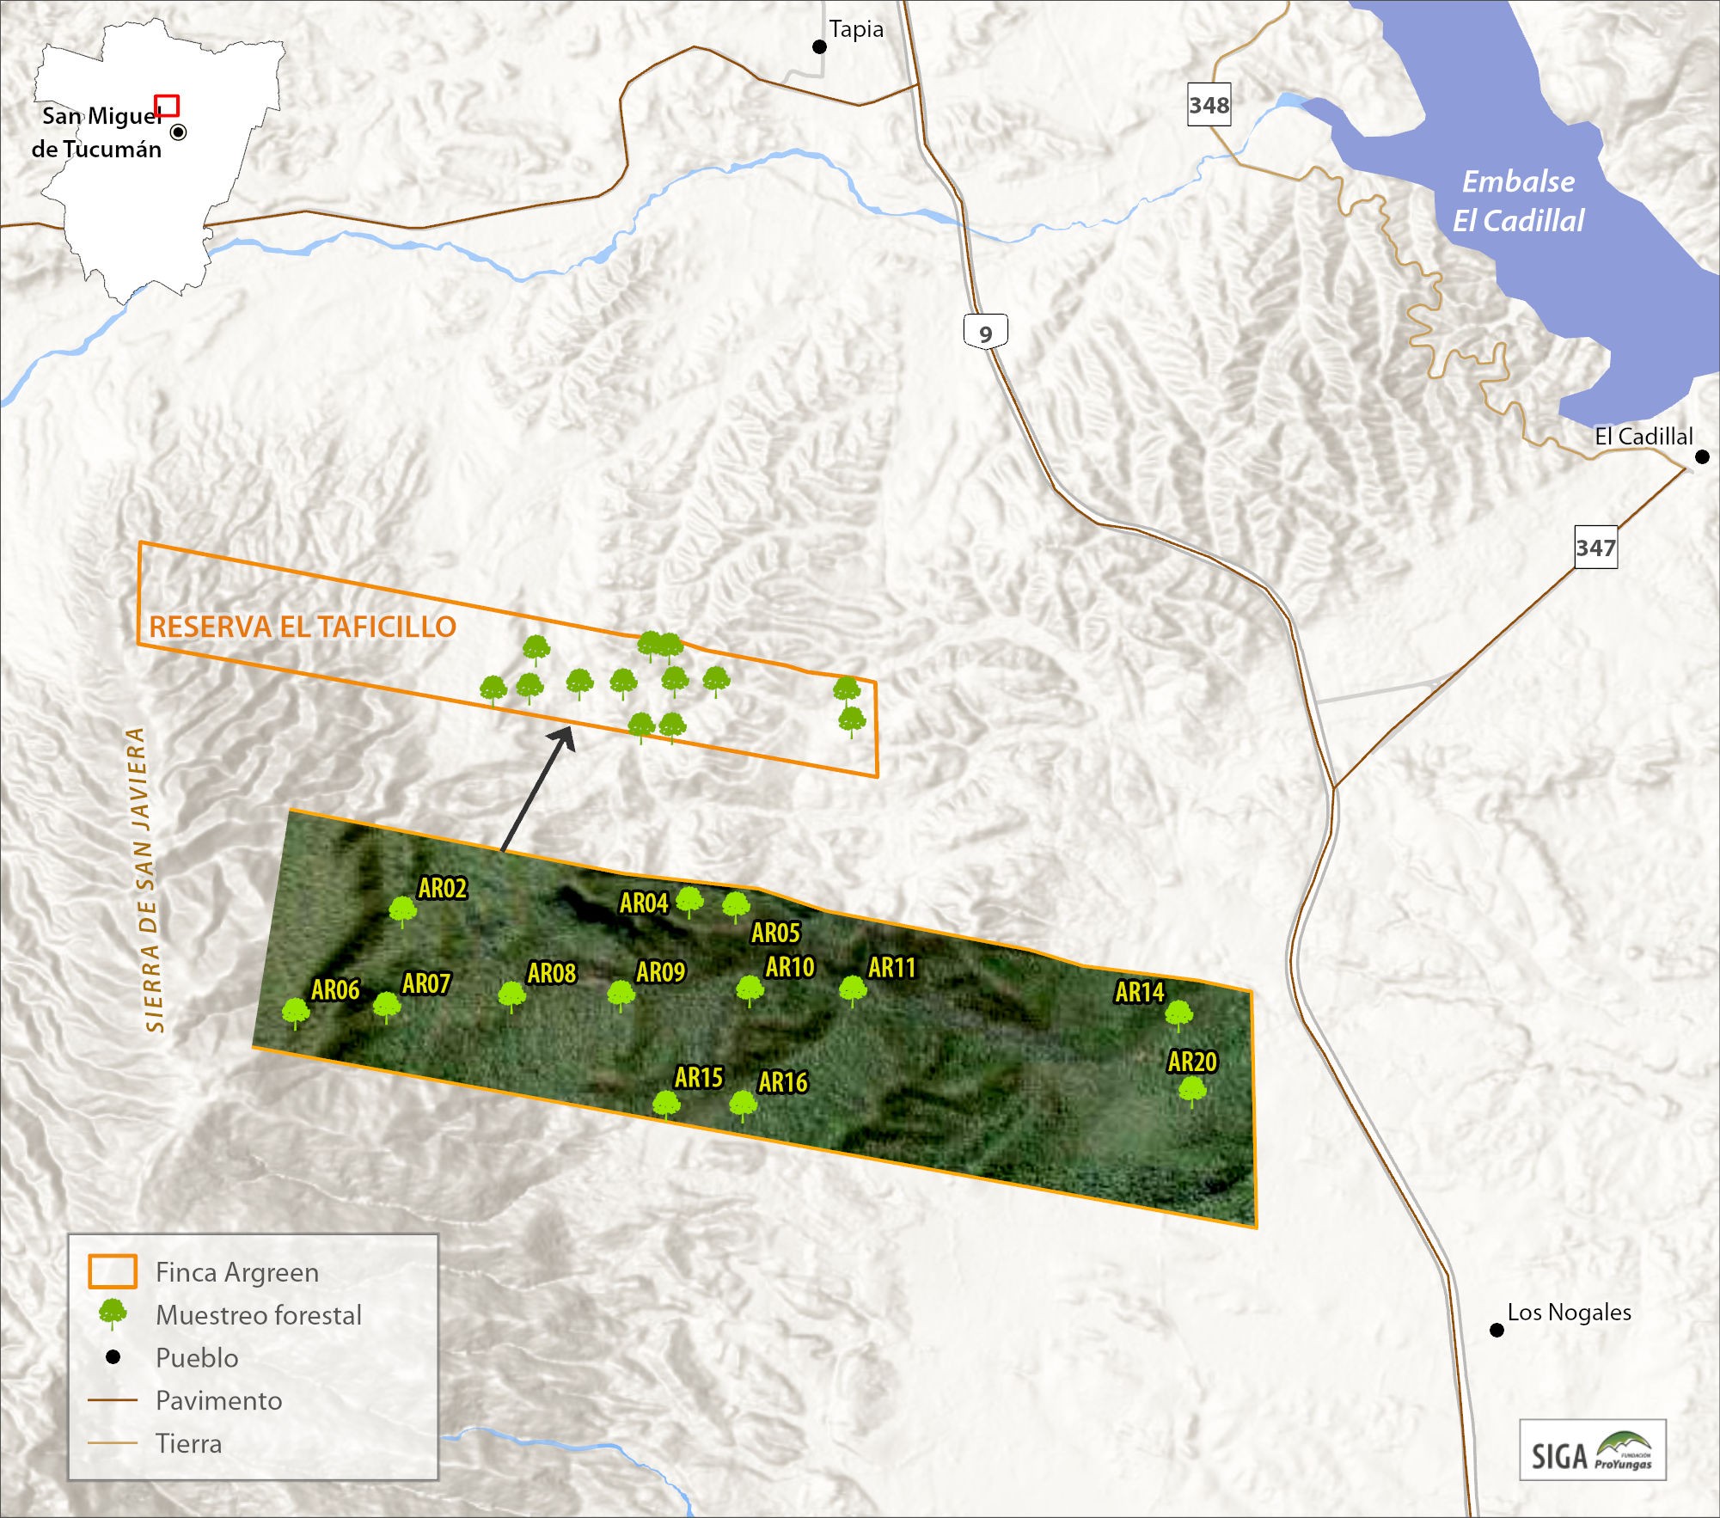Image resolution: width=1720 pixels, height=1518 pixels.
Task: Click the RESERVA EL TAFICILLO label
Action: pos(303,627)
